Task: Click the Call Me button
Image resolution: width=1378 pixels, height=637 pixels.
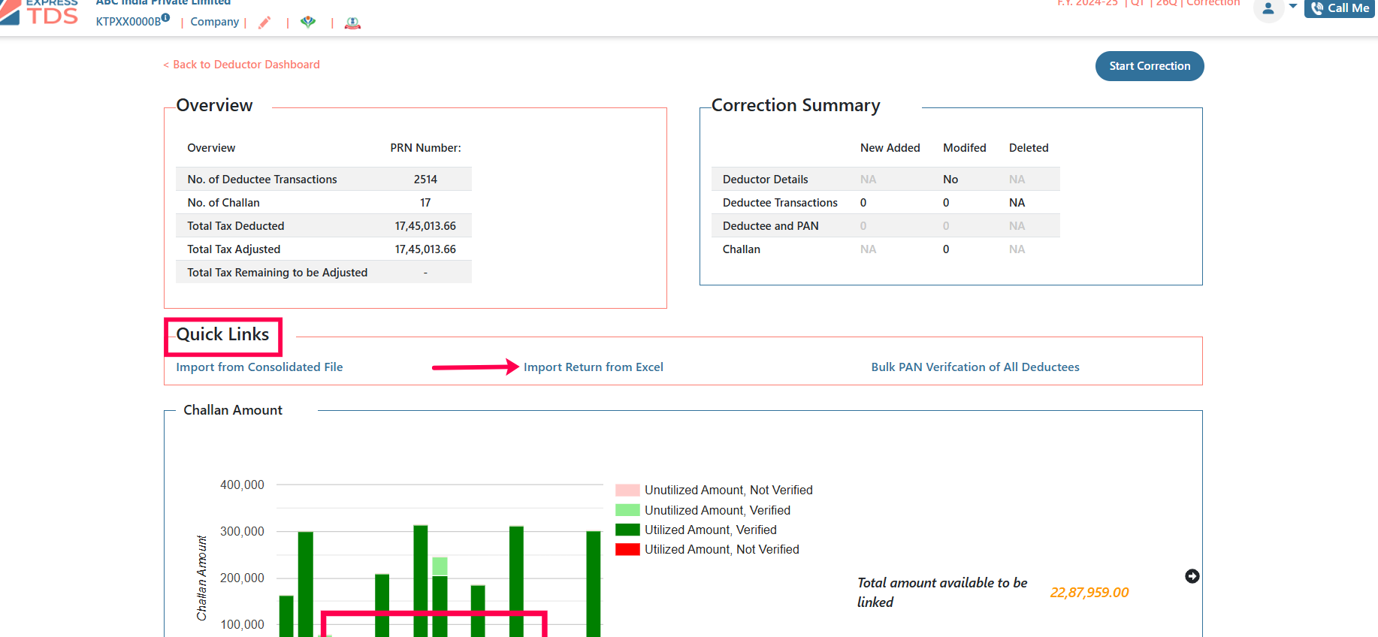Action: [1340, 8]
